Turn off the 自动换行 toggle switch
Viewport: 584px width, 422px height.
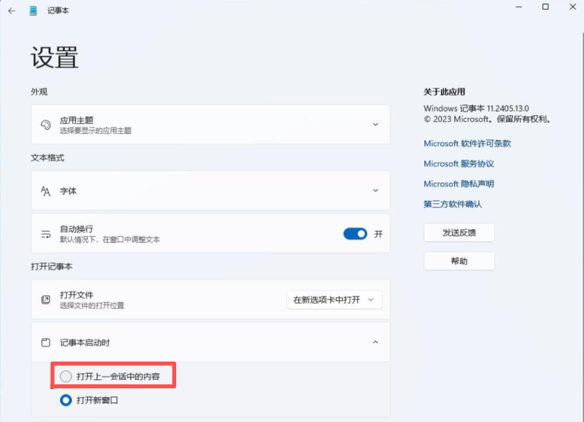355,234
